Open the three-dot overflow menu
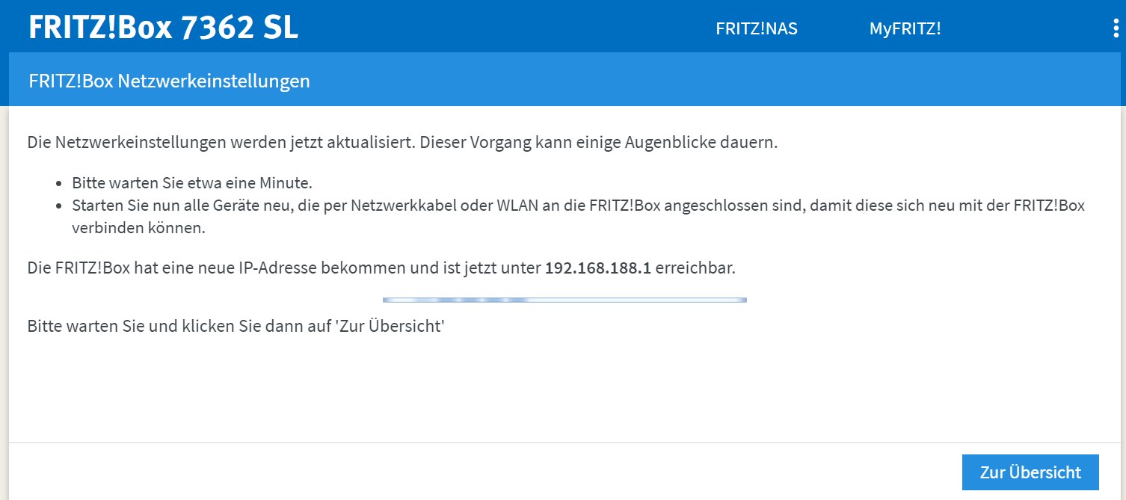The image size is (1126, 500). [1116, 28]
